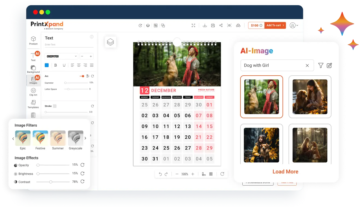Open the blue text color swatch
This screenshot has width=359, height=208.
pos(47,65)
